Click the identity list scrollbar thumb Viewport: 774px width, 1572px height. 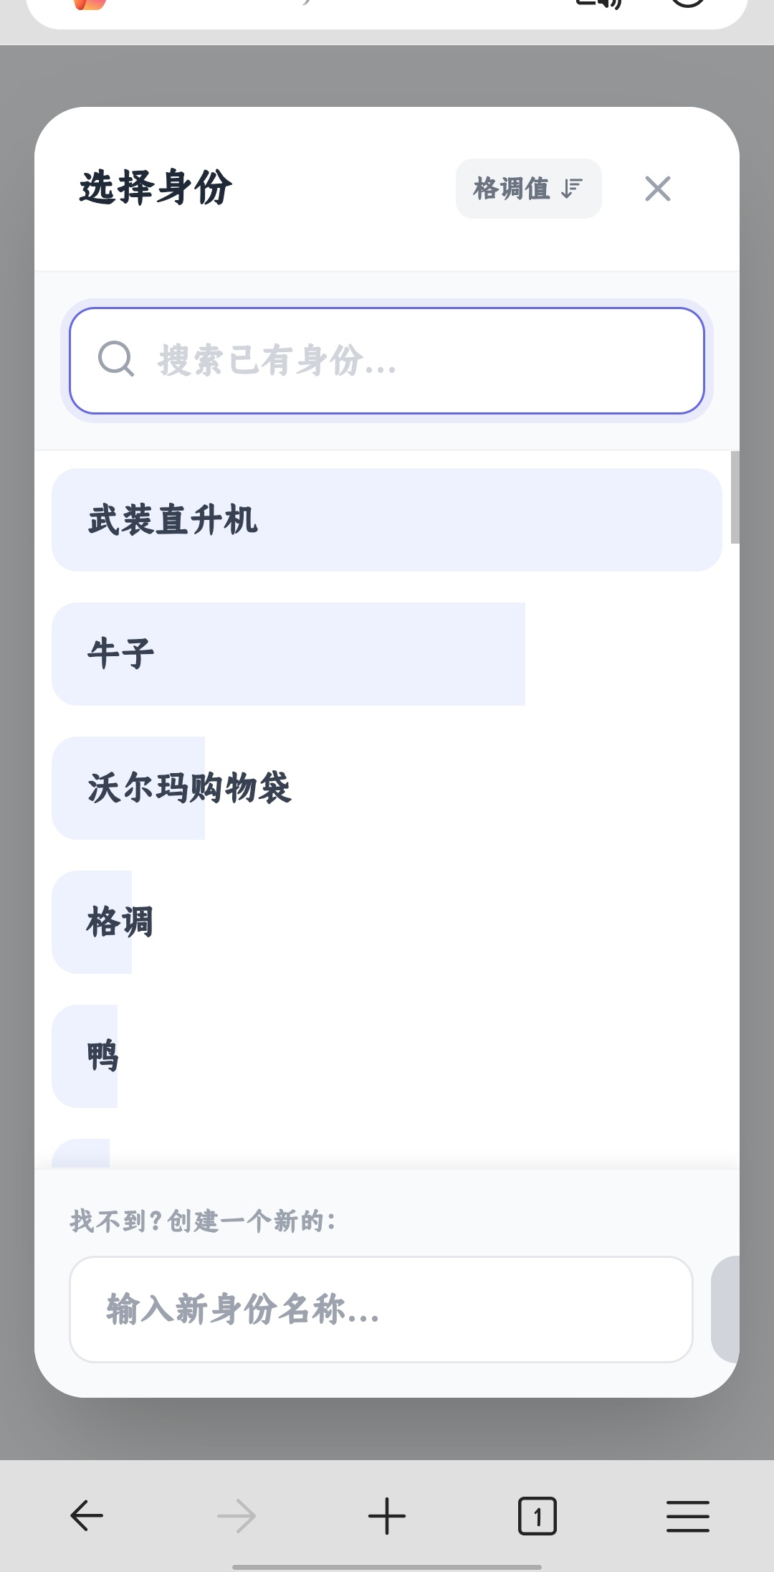[x=735, y=498]
